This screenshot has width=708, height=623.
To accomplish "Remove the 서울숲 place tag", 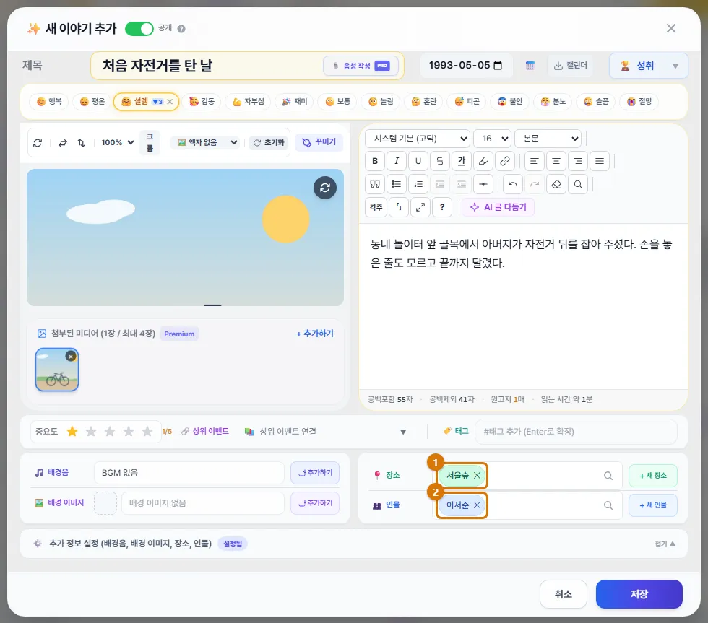I will click(x=477, y=476).
